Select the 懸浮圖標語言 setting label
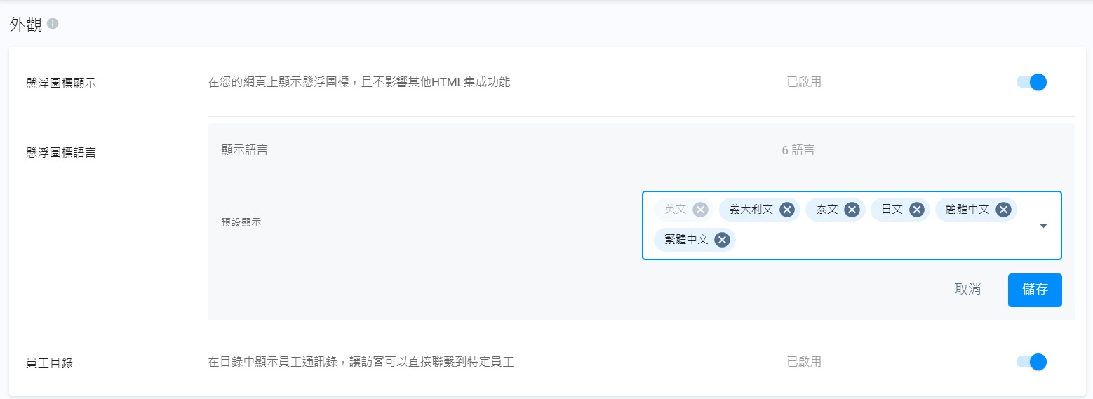 (x=61, y=152)
